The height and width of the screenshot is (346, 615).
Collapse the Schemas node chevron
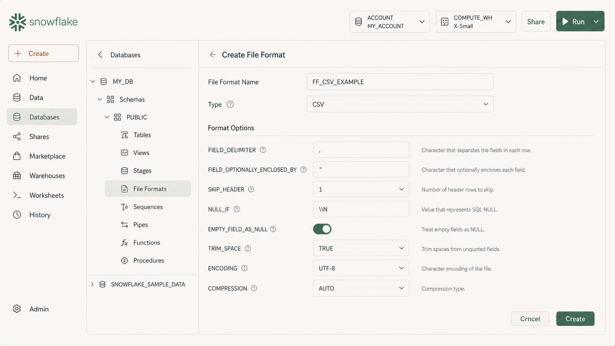point(100,99)
